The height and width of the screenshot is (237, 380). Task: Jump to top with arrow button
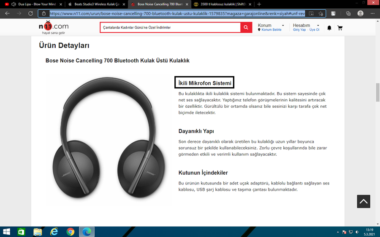364,202
